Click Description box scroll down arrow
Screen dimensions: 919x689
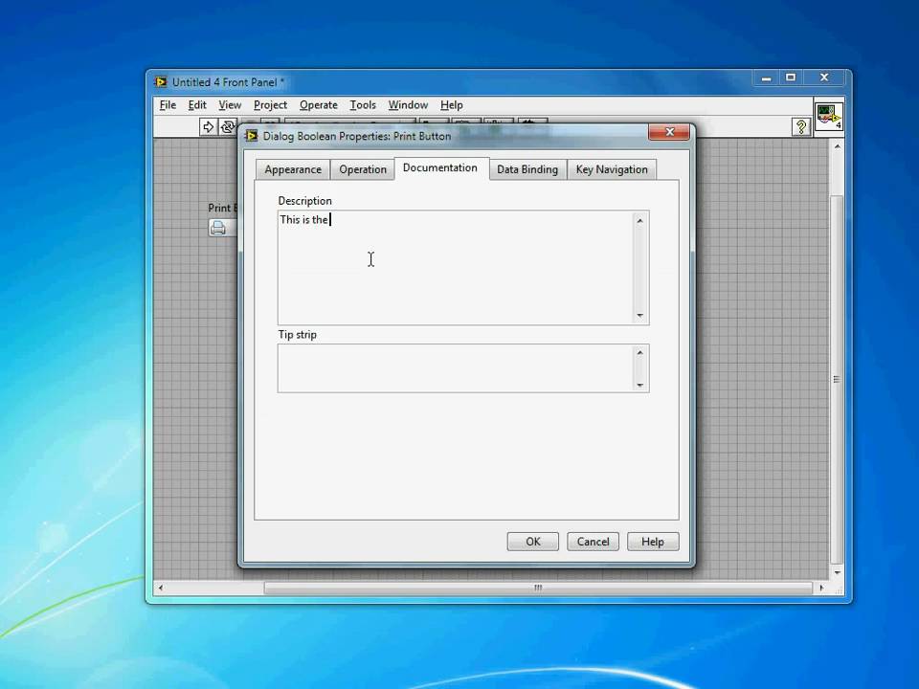[640, 315]
